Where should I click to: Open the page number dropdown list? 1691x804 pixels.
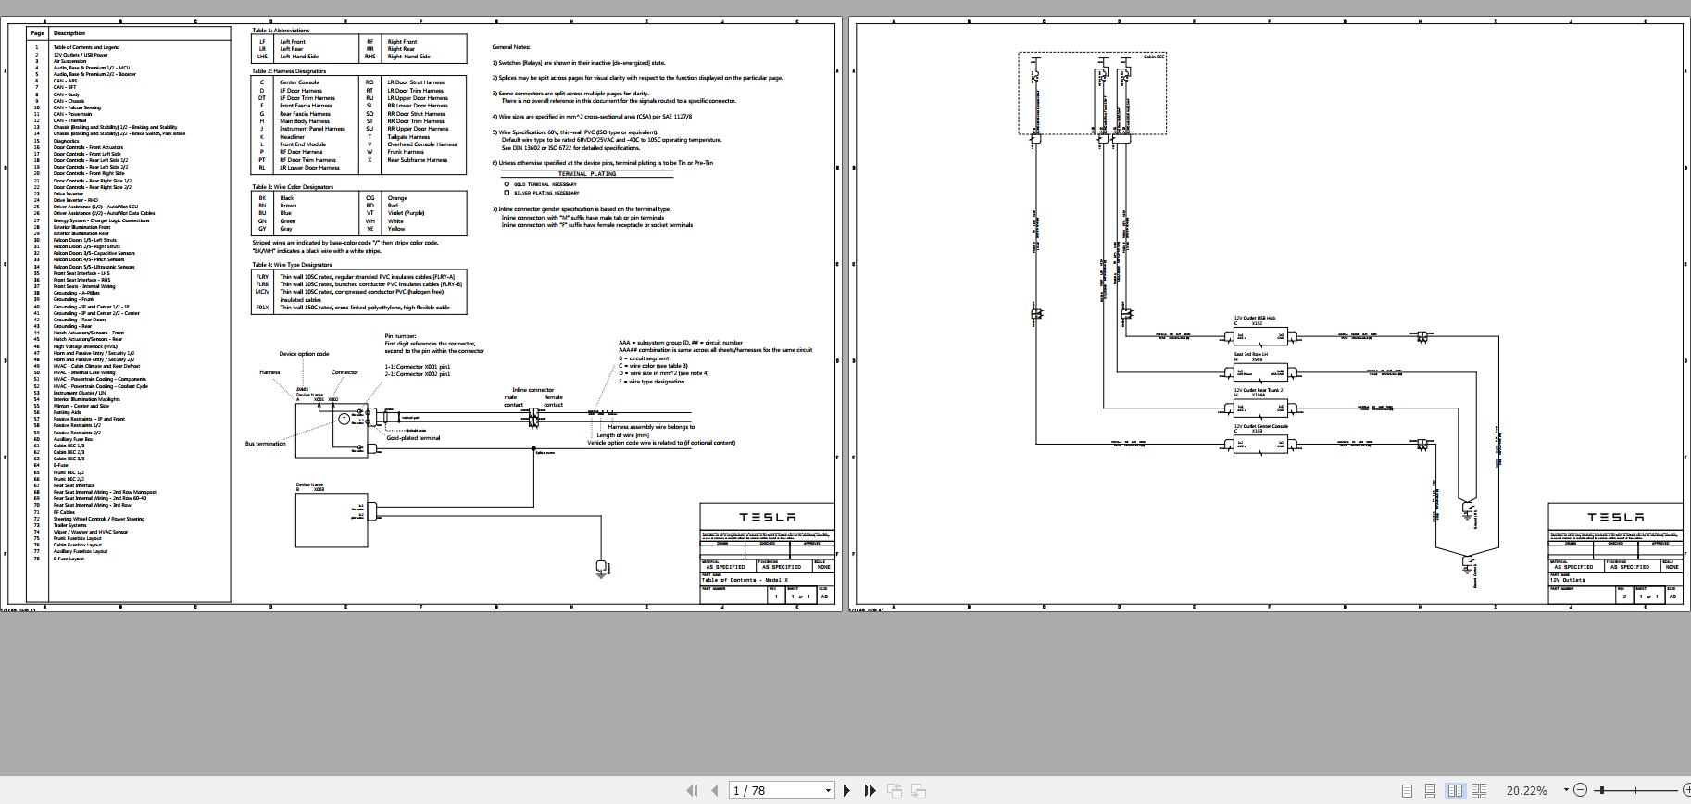[828, 790]
